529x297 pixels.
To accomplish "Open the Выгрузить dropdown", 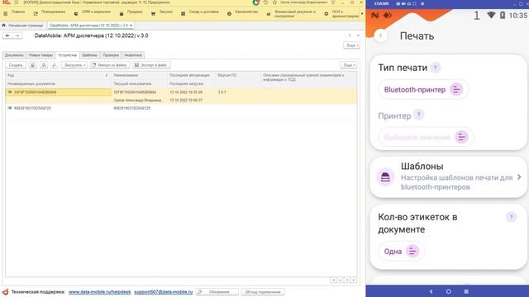I will pyautogui.click(x=74, y=65).
